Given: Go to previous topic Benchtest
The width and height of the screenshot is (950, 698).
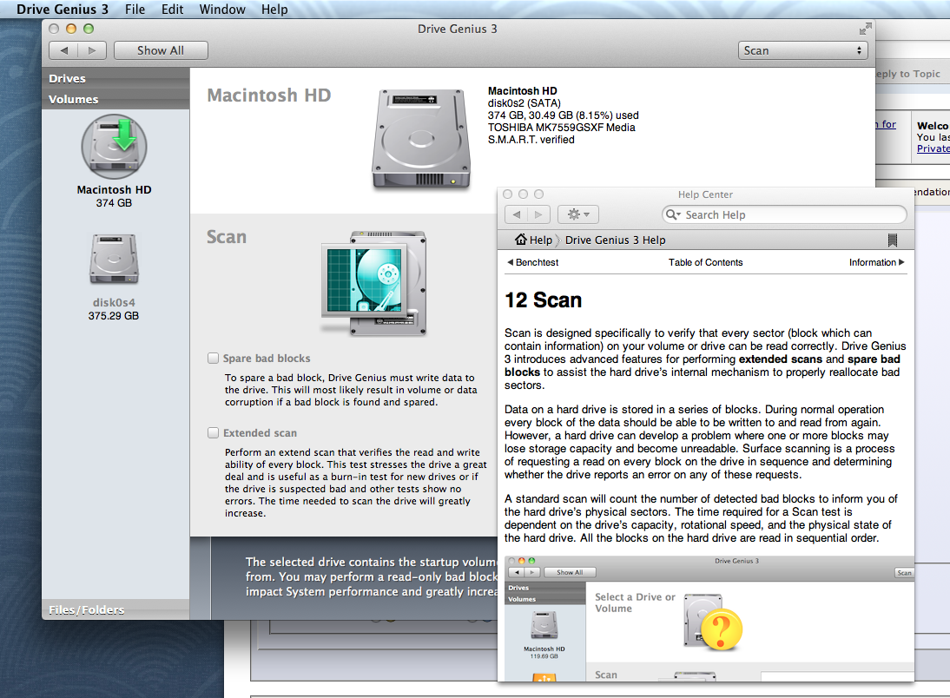Looking at the screenshot, I should tap(533, 262).
